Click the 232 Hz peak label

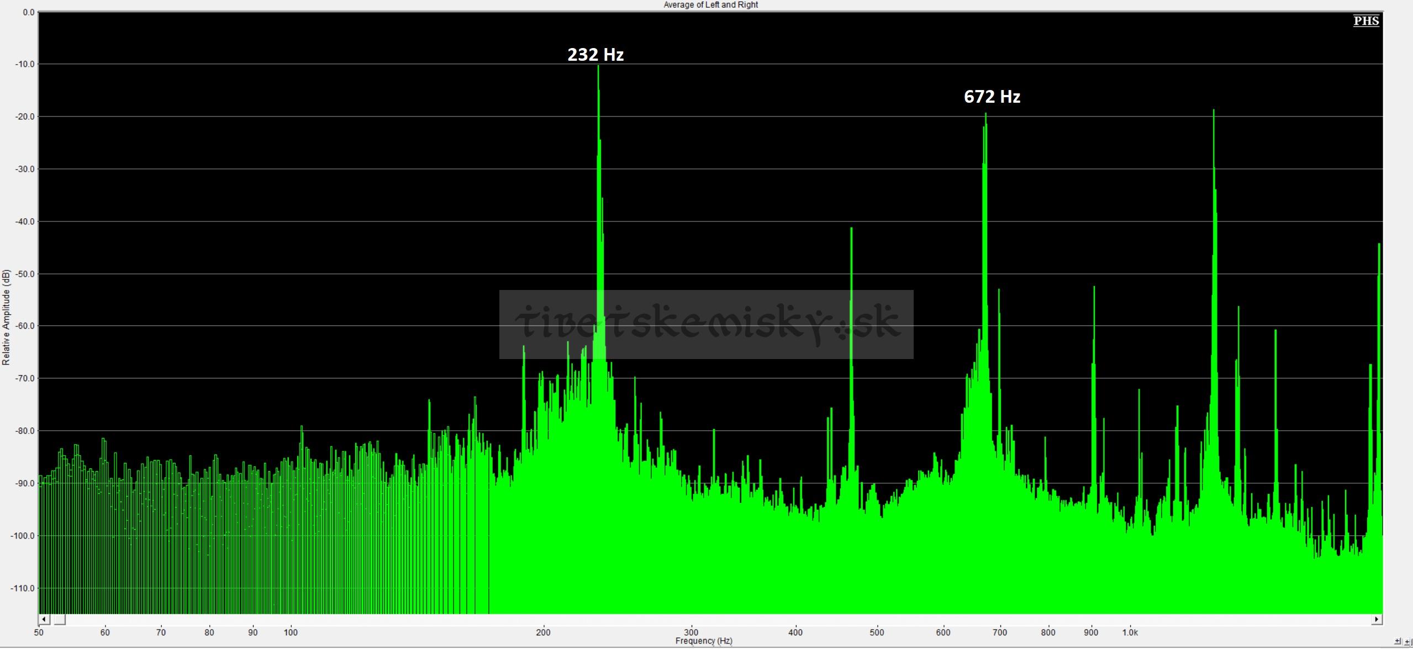tap(595, 55)
